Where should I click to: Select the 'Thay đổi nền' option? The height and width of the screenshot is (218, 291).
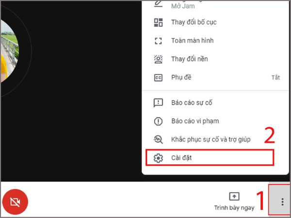(189, 59)
